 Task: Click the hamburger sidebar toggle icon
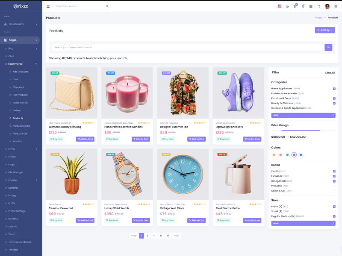click(x=48, y=6)
